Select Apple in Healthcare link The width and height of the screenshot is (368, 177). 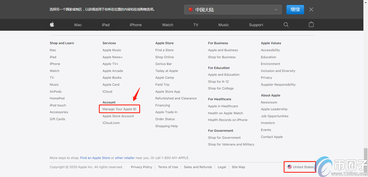click(x=223, y=106)
